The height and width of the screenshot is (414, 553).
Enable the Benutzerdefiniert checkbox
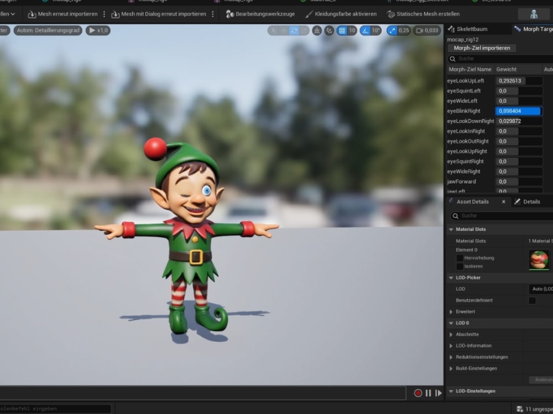(x=532, y=300)
